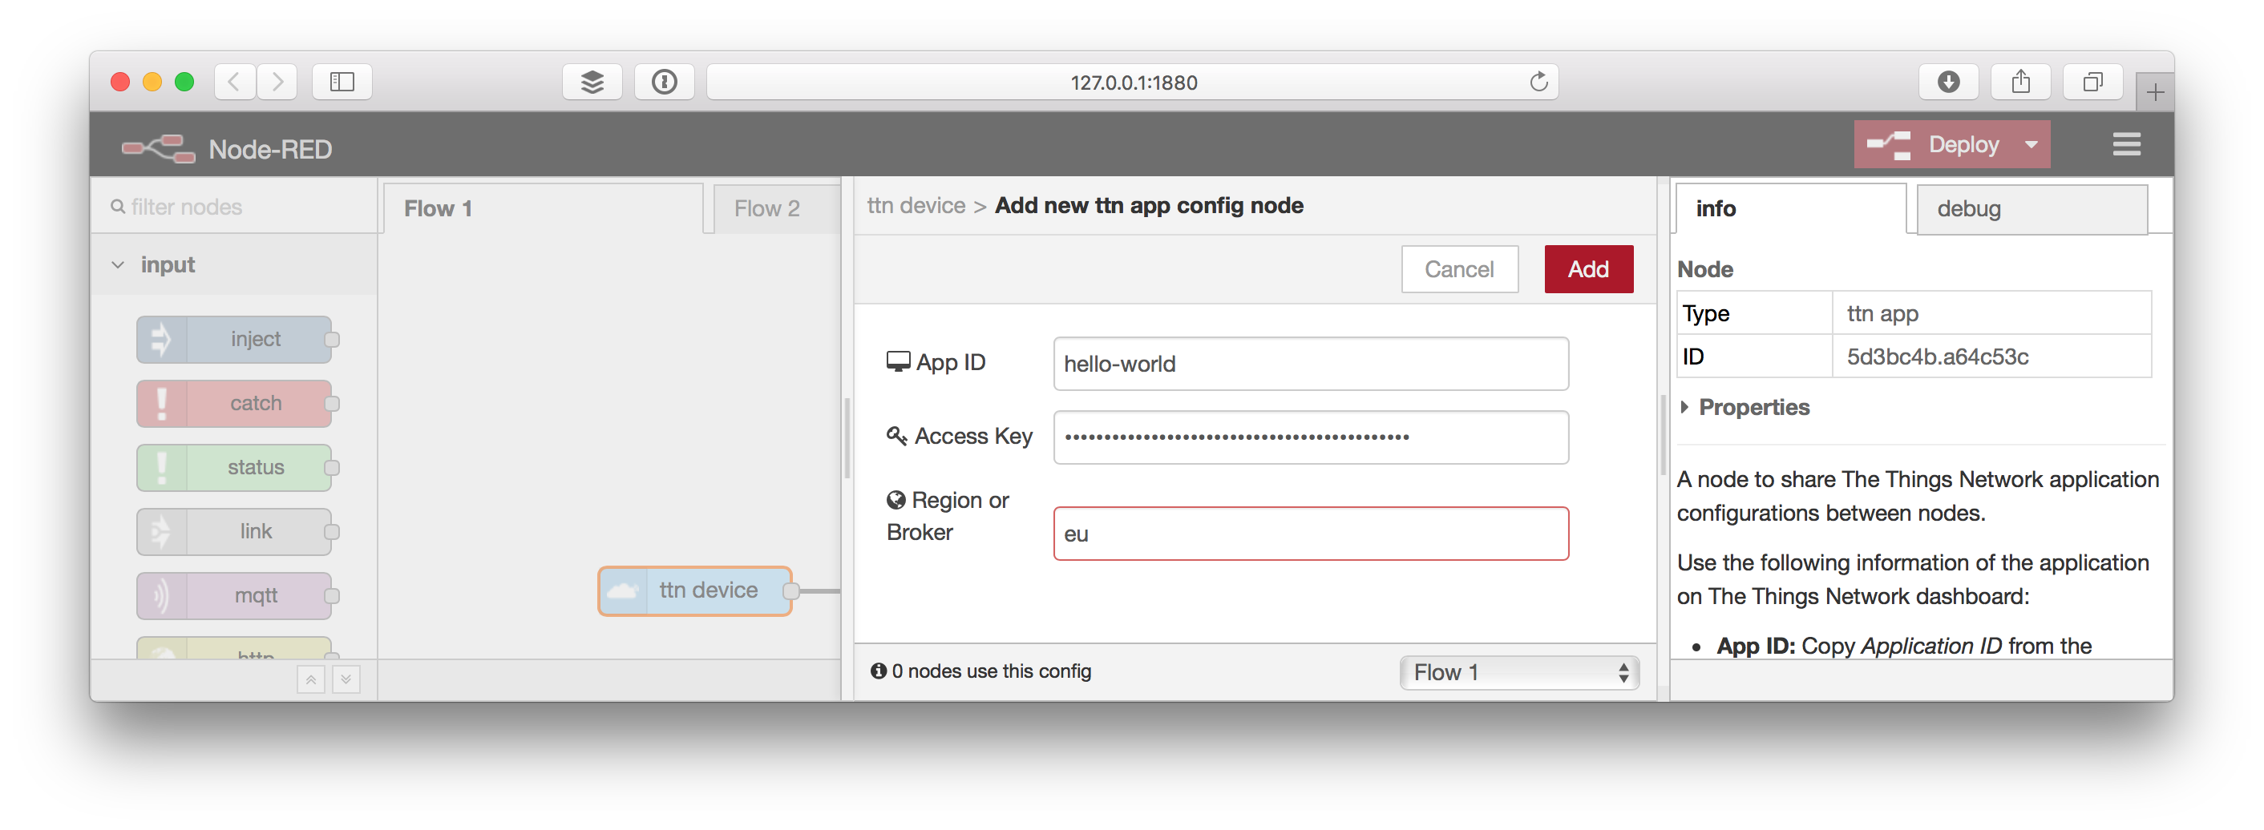Toggle the Safari sidebar button
Screen dimensions: 2264x830
342,82
